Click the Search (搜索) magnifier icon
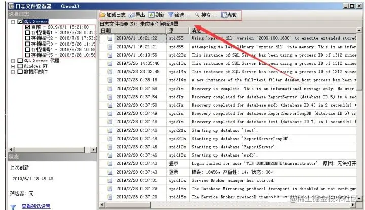 (197, 15)
